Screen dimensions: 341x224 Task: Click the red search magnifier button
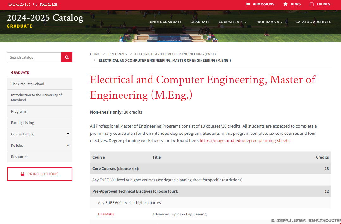click(67, 57)
